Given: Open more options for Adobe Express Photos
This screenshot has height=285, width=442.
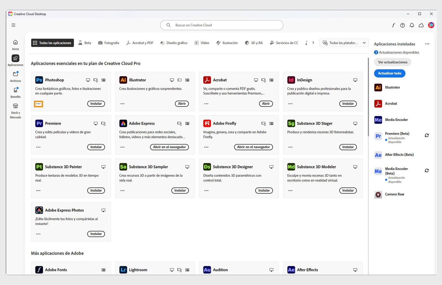Looking at the screenshot, I should click(x=38, y=234).
